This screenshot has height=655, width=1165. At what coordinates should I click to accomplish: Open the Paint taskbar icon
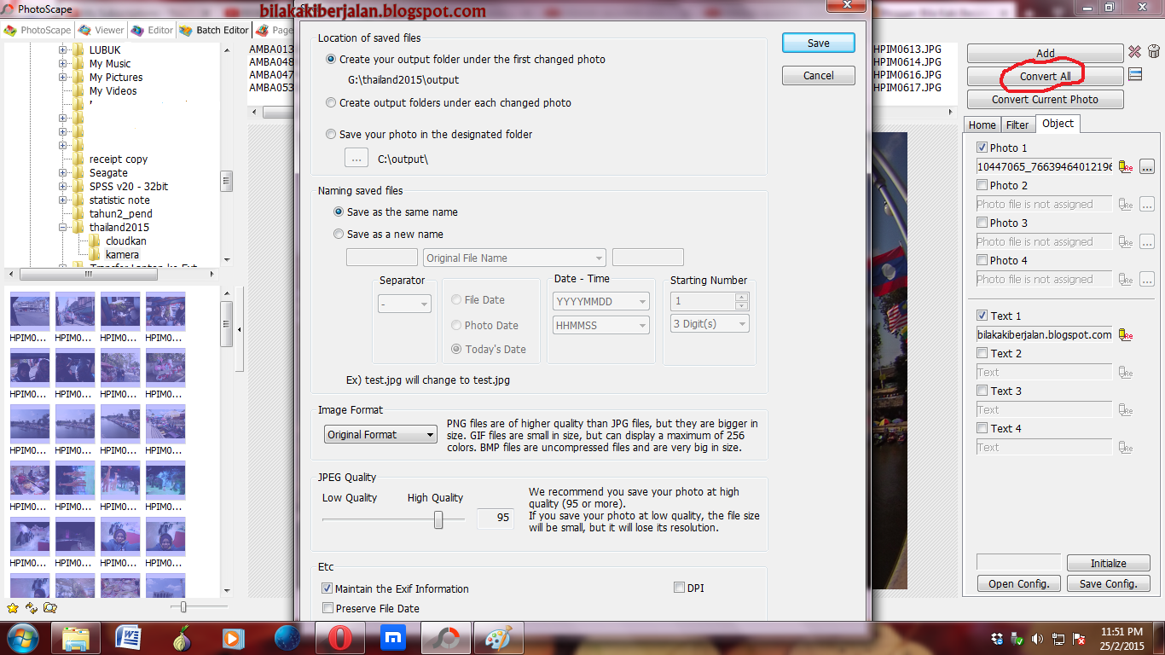[x=498, y=638]
